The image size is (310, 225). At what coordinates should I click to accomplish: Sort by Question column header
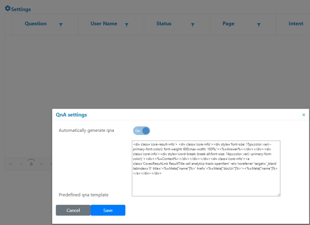35,24
